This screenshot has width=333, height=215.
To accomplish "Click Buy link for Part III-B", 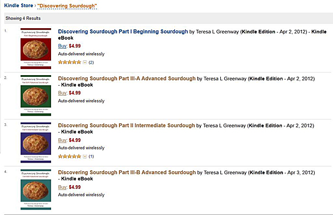I will point(62,187).
